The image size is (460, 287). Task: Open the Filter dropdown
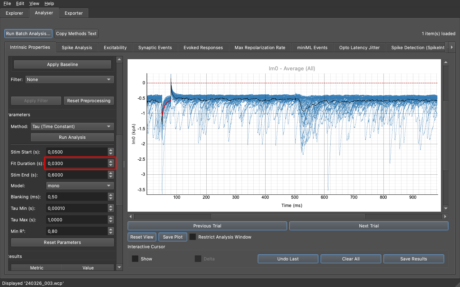pyautogui.click(x=70, y=80)
